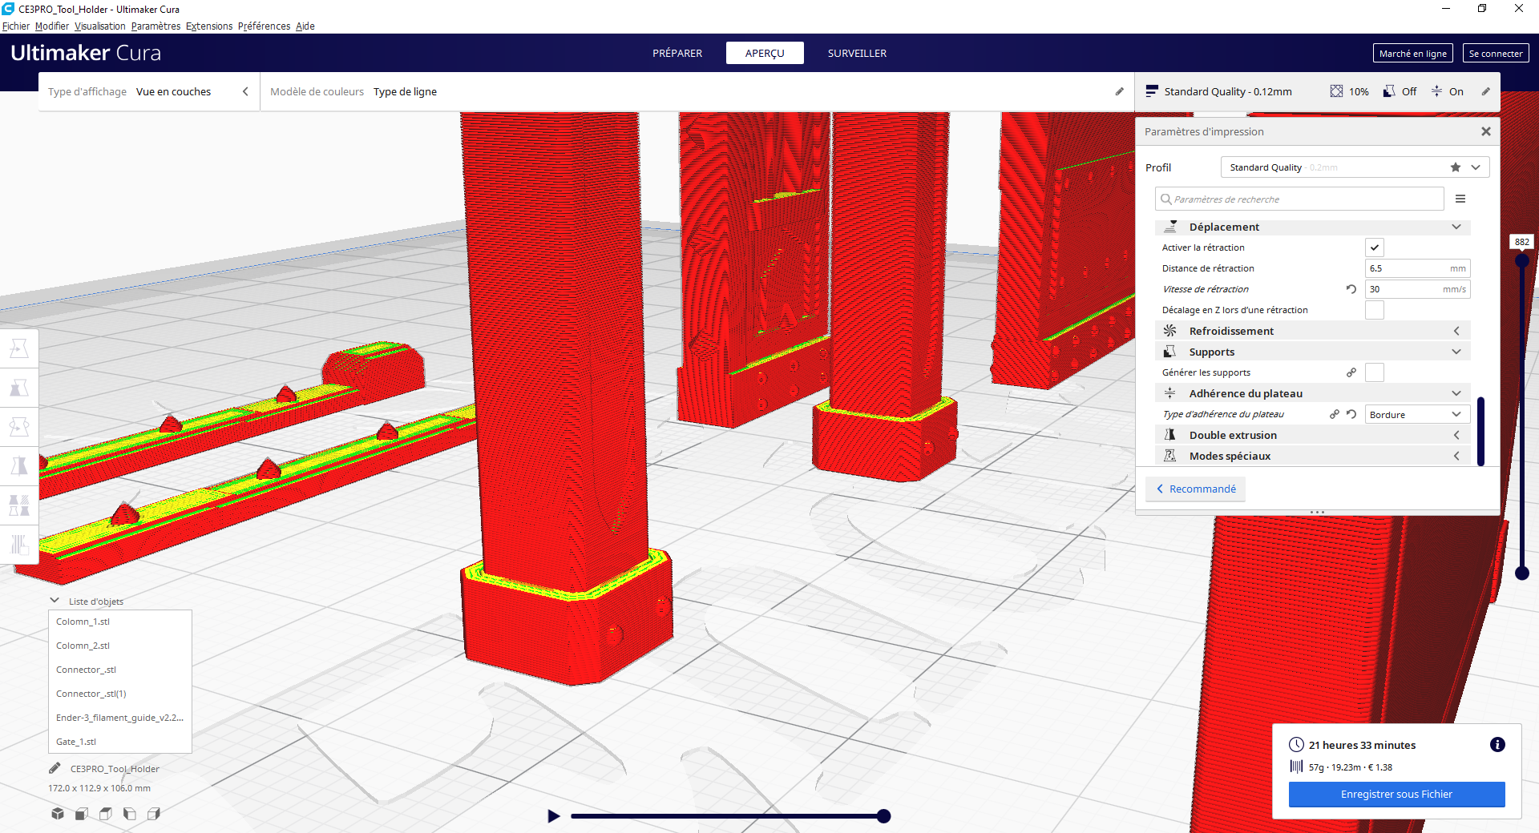1539x833 pixels.
Task: Click the Standard Quality profile layers icon
Action: click(x=1152, y=91)
